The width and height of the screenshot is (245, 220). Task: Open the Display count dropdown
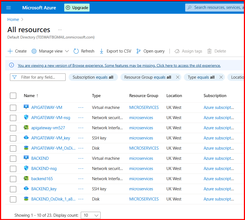[x=90, y=215]
